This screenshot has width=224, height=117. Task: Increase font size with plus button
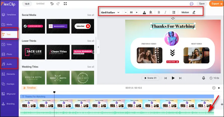137,13
